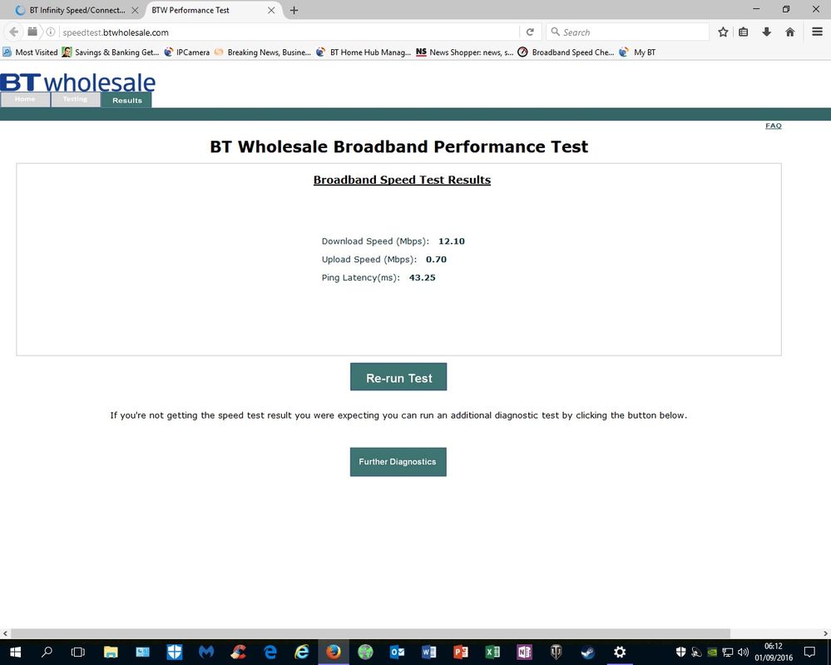Viewport: 831px width, 665px height.
Task: Click the network icon in system tray
Action: click(728, 652)
